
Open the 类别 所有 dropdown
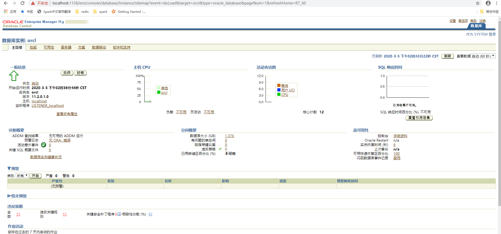[22, 176]
